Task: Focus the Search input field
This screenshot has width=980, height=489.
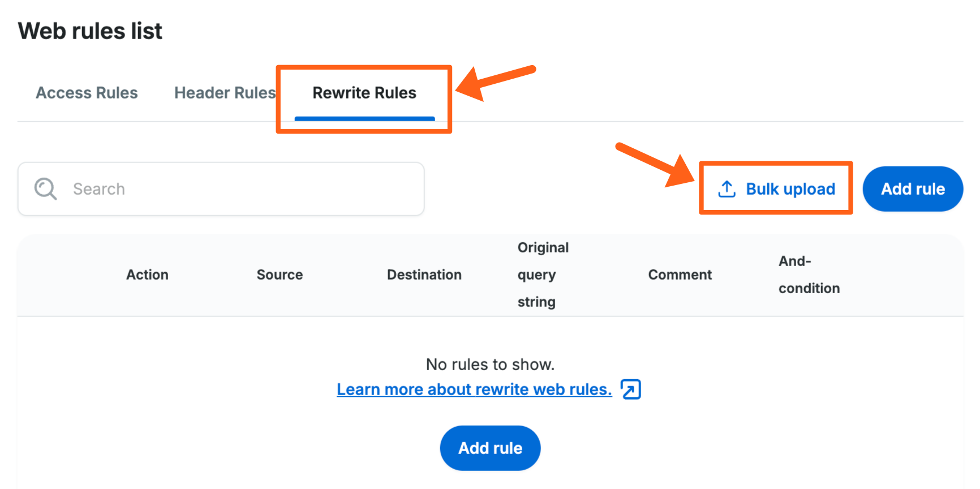Action: (x=238, y=189)
